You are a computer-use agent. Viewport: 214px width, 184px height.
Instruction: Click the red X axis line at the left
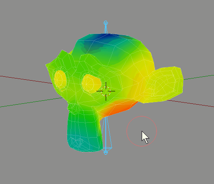tap(26, 79)
